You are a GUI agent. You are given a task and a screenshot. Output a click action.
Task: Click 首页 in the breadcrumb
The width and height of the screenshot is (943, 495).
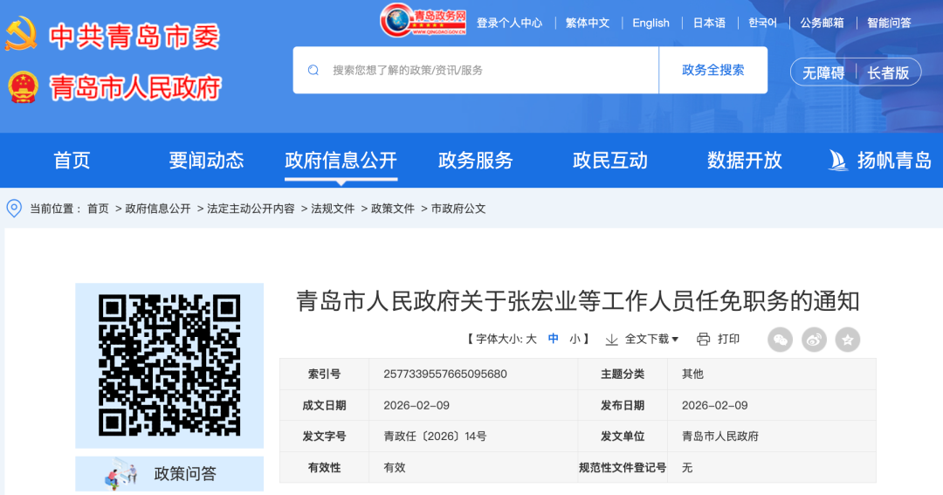98,209
